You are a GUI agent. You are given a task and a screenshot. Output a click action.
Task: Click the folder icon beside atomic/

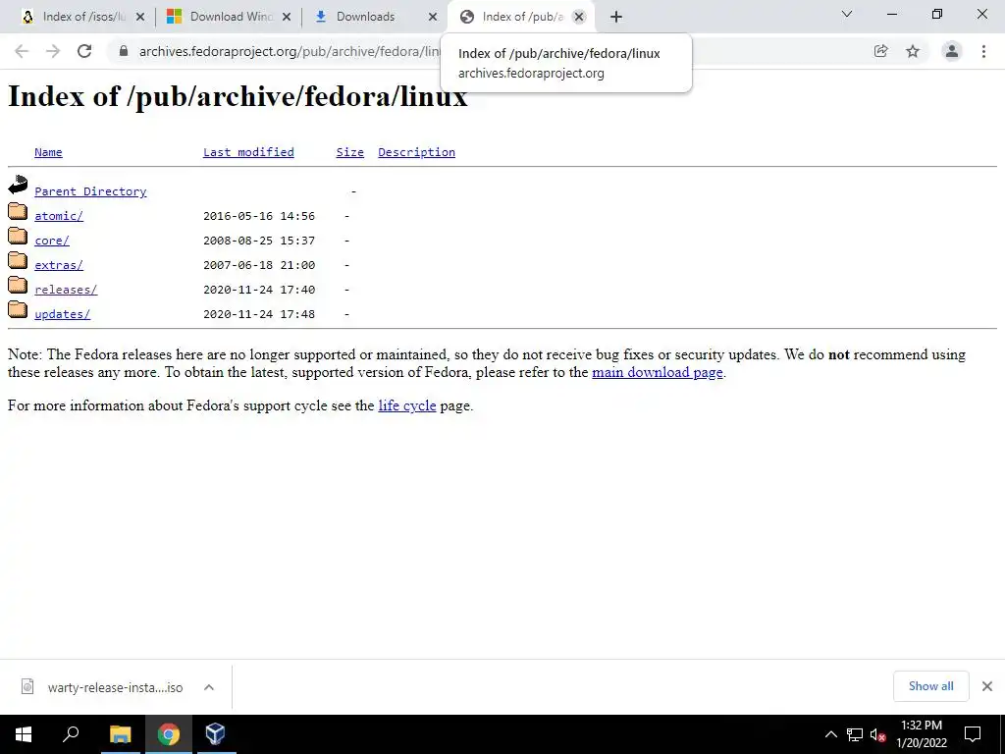(18, 210)
